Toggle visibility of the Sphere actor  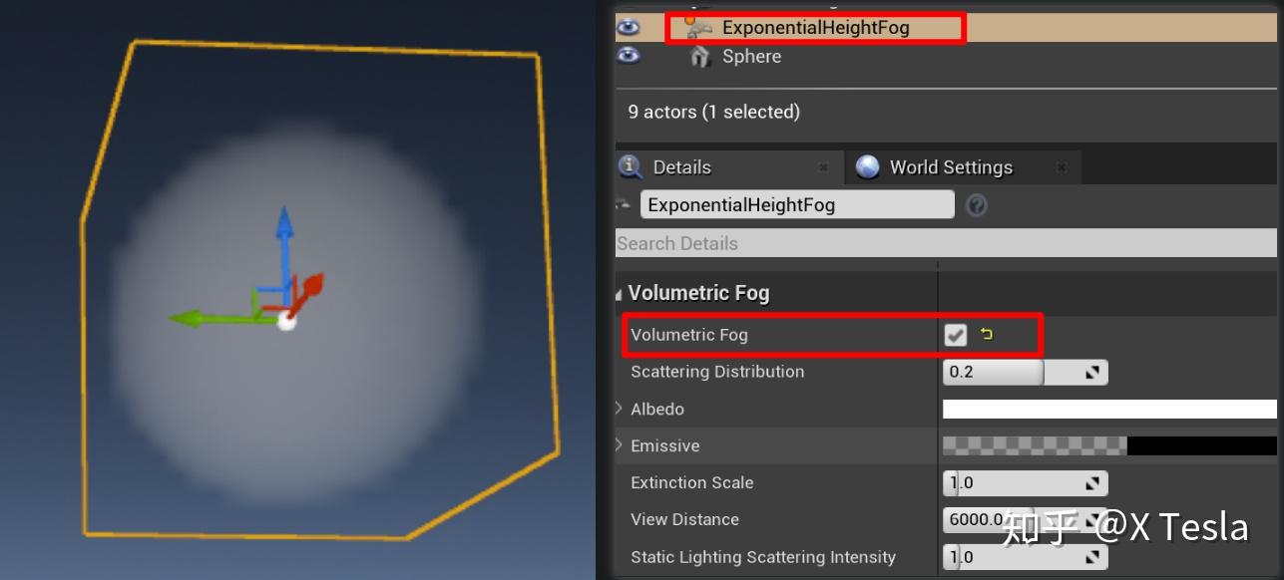[629, 56]
